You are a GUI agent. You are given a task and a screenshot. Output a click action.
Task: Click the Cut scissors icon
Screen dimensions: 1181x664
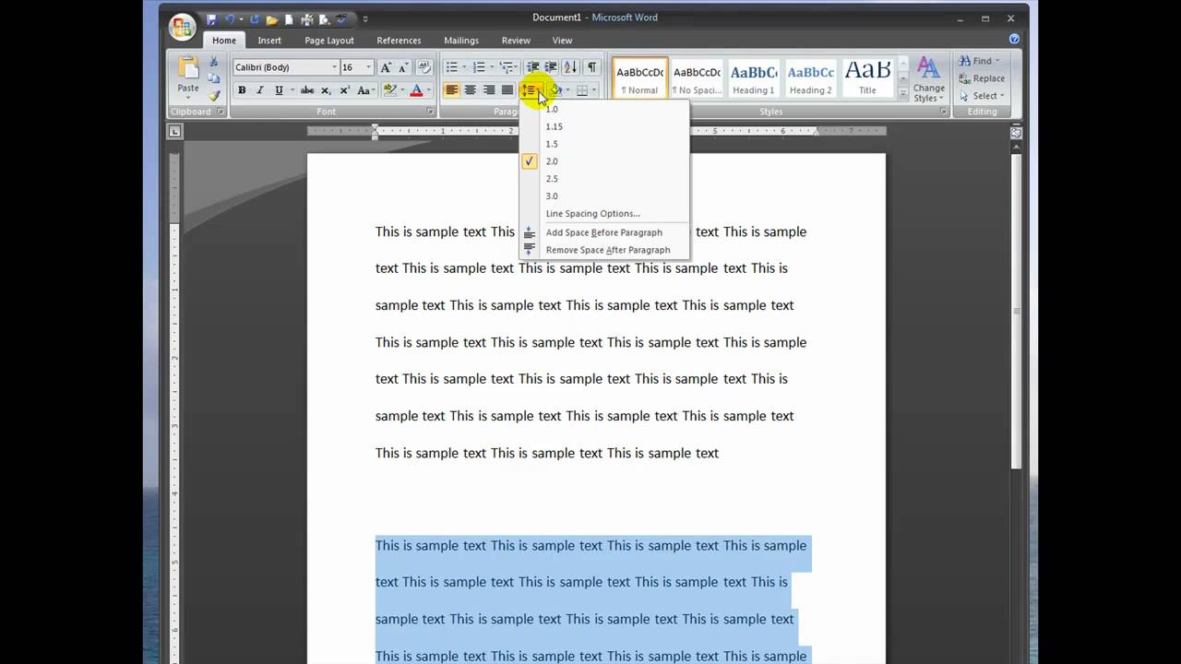point(214,63)
